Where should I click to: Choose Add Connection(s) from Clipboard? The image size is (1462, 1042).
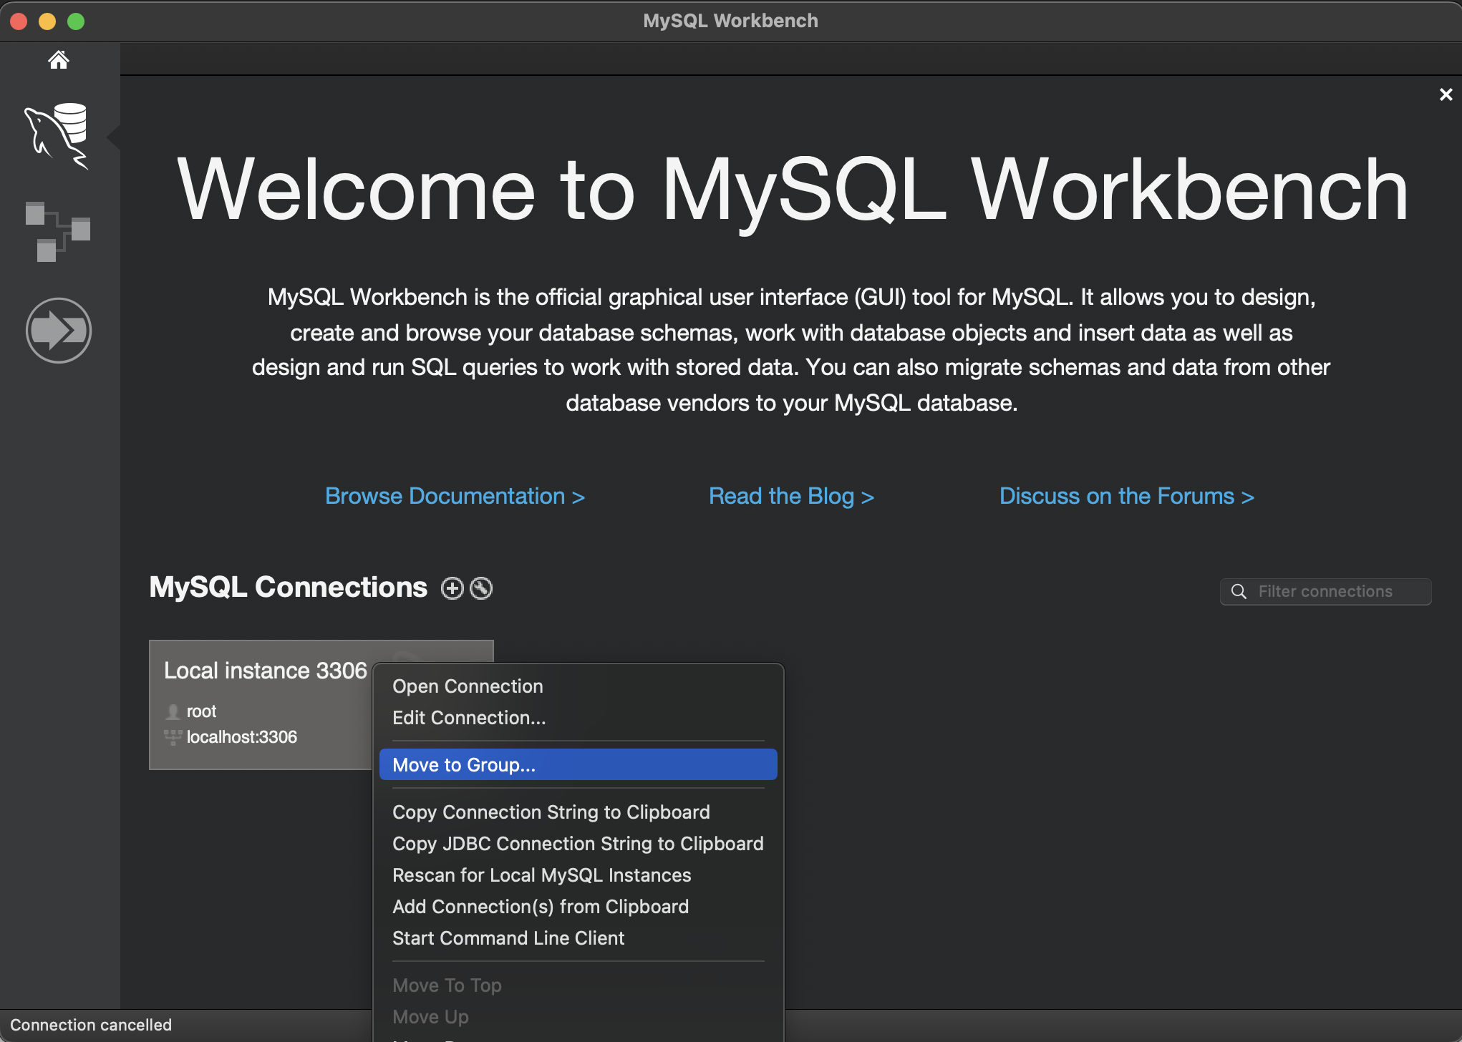tap(540, 906)
